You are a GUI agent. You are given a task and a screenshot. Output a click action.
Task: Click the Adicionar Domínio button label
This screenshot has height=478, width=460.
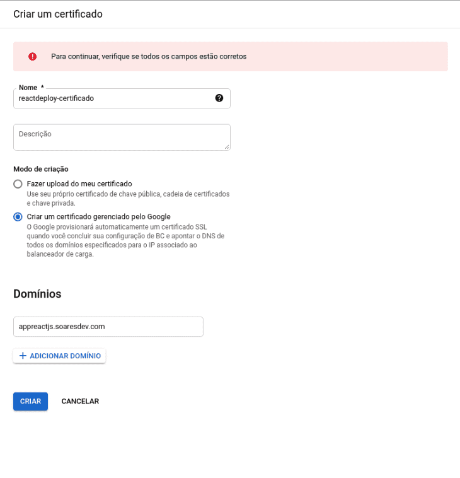click(x=65, y=356)
